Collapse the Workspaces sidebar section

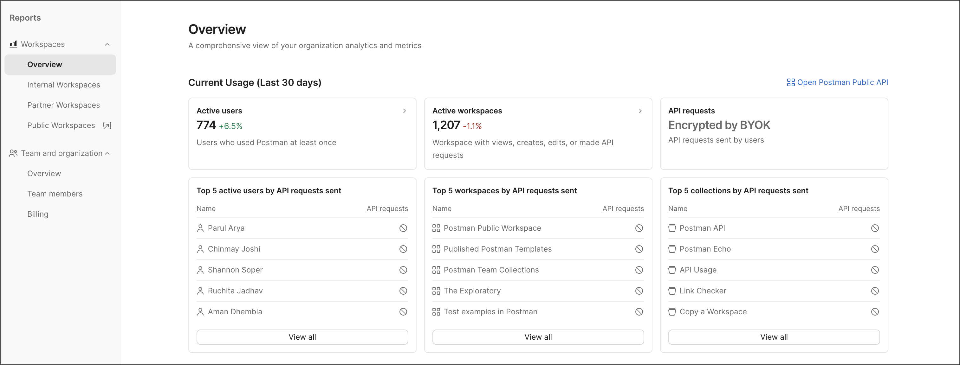point(107,44)
